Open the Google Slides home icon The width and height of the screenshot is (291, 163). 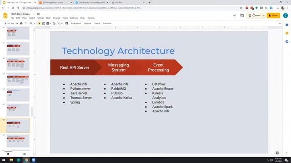pyautogui.click(x=5, y=16)
